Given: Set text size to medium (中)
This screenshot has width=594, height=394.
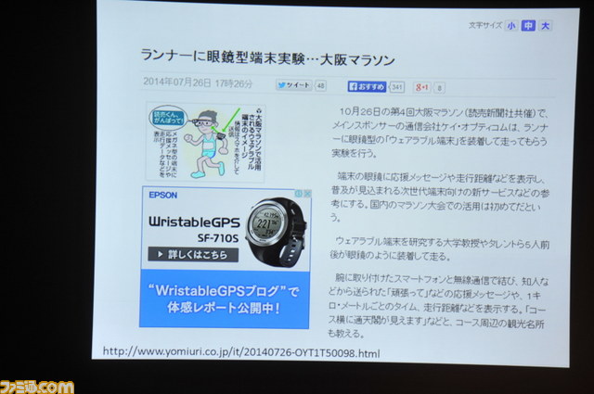Looking at the screenshot, I should click(528, 26).
